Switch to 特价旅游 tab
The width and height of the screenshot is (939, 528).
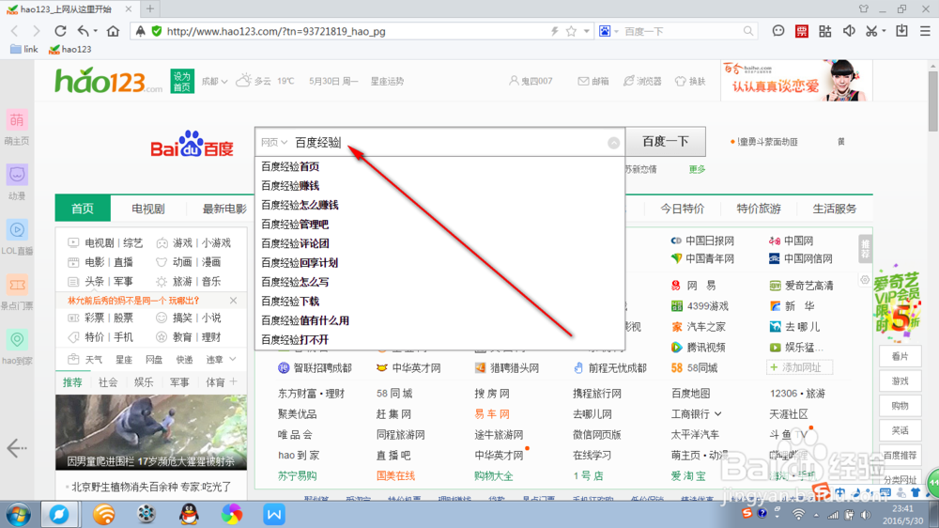pyautogui.click(x=759, y=209)
